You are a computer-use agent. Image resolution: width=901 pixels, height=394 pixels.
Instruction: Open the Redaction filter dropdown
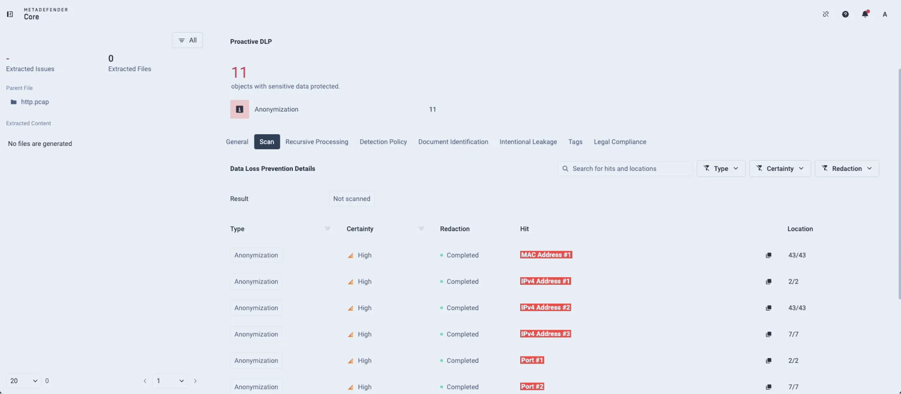click(x=847, y=168)
